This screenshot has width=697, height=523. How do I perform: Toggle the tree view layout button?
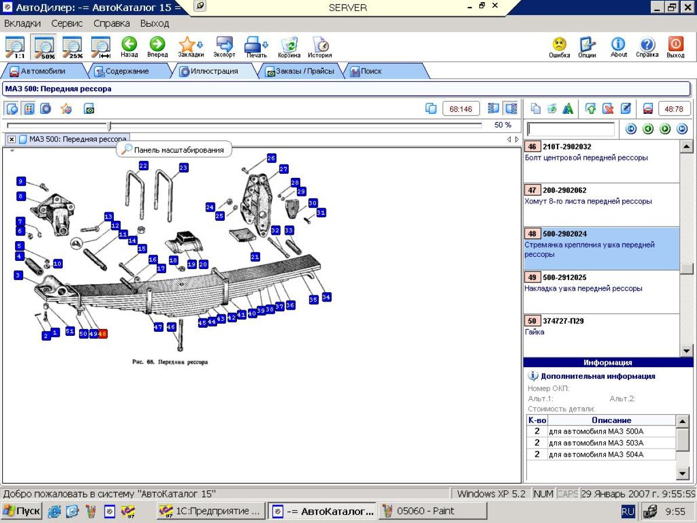511,109
